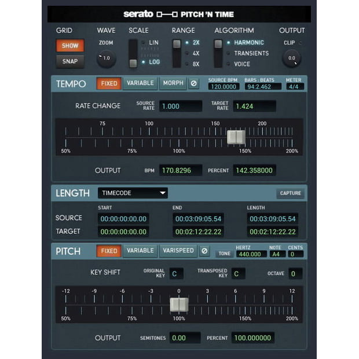359x359 pixels.
Task: Switch Tempo mode to MORPH
Action: (173, 83)
